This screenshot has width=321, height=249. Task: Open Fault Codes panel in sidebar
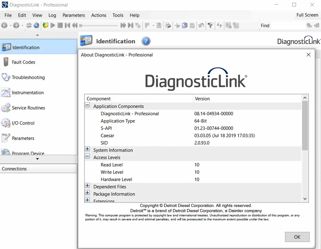click(23, 62)
